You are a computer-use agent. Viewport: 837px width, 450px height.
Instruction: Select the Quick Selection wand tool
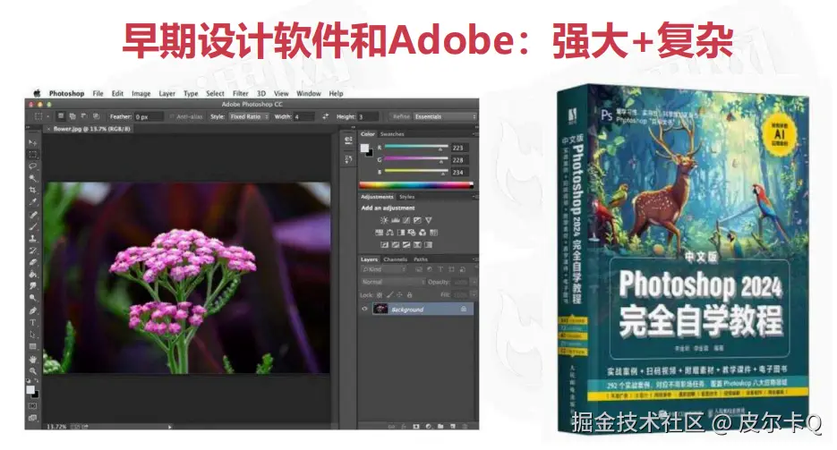(x=32, y=178)
